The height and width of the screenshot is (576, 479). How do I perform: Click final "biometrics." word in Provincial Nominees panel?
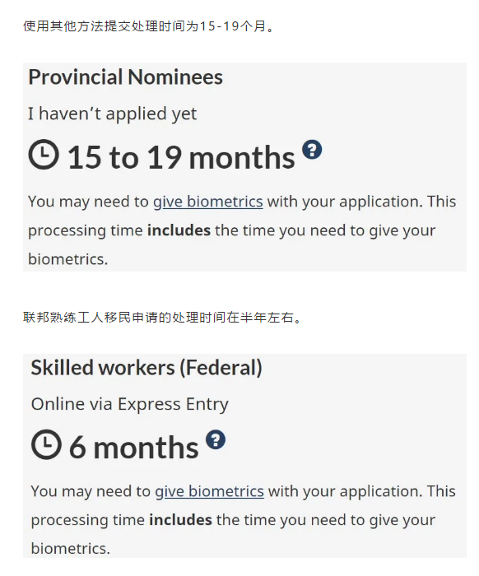tap(68, 259)
